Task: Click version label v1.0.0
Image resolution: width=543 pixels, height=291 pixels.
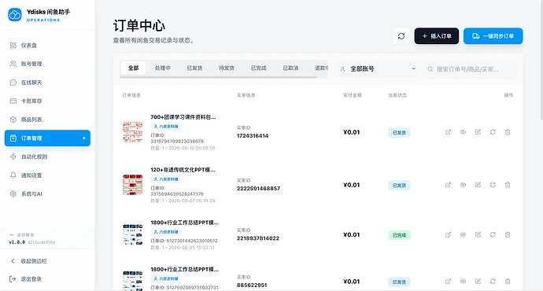Action: coord(17,242)
